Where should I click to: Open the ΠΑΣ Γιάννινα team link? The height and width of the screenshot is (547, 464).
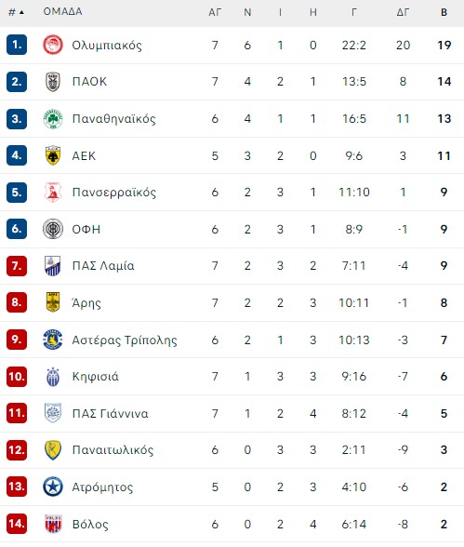click(110, 413)
